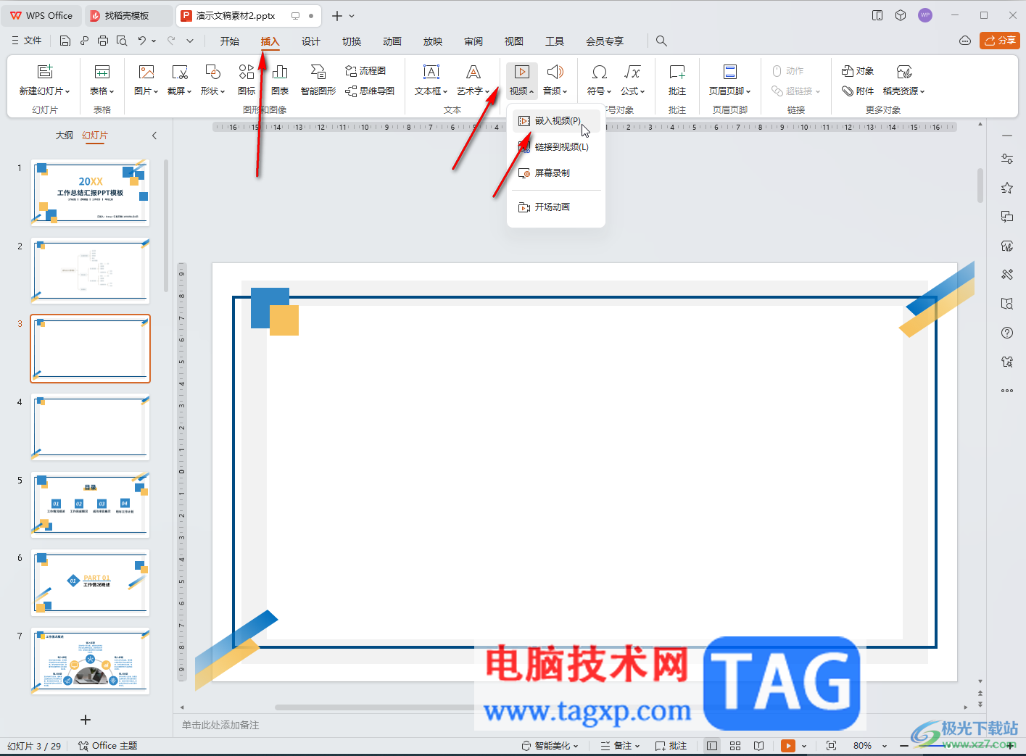
Task: Select slide 5 目录 thumbnail
Action: point(90,504)
